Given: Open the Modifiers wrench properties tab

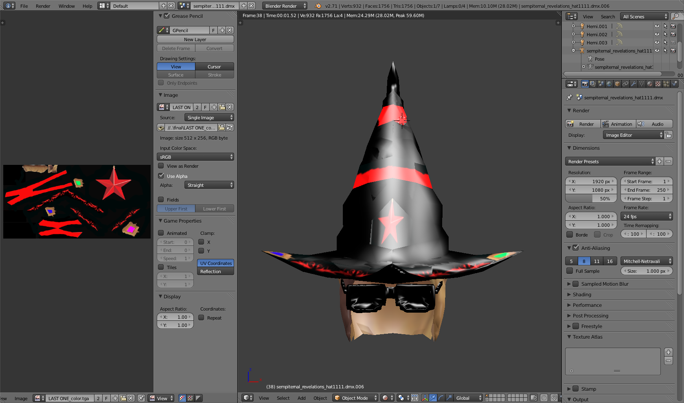Looking at the screenshot, I should [634, 84].
